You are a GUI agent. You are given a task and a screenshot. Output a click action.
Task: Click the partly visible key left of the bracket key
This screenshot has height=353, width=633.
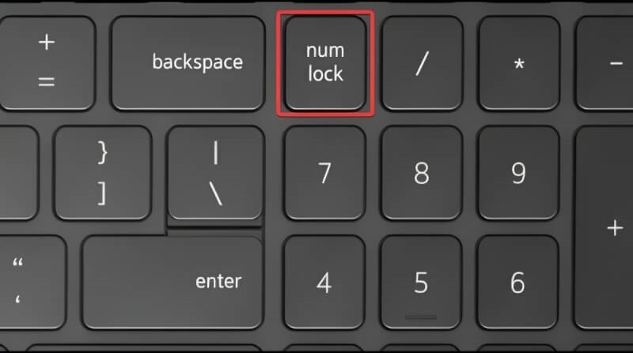click(19, 173)
